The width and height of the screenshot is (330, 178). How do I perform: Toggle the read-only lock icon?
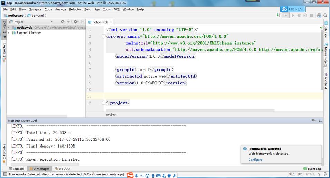click(x=319, y=174)
